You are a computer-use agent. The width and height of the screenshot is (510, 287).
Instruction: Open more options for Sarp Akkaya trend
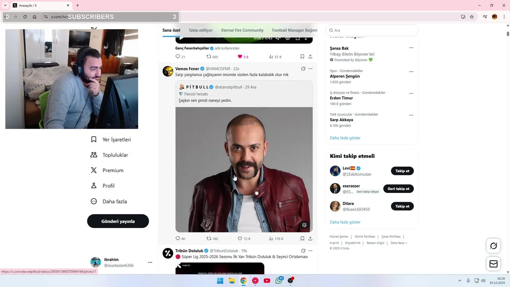[411, 115]
